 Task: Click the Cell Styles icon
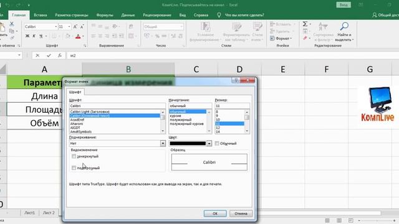[257, 27]
